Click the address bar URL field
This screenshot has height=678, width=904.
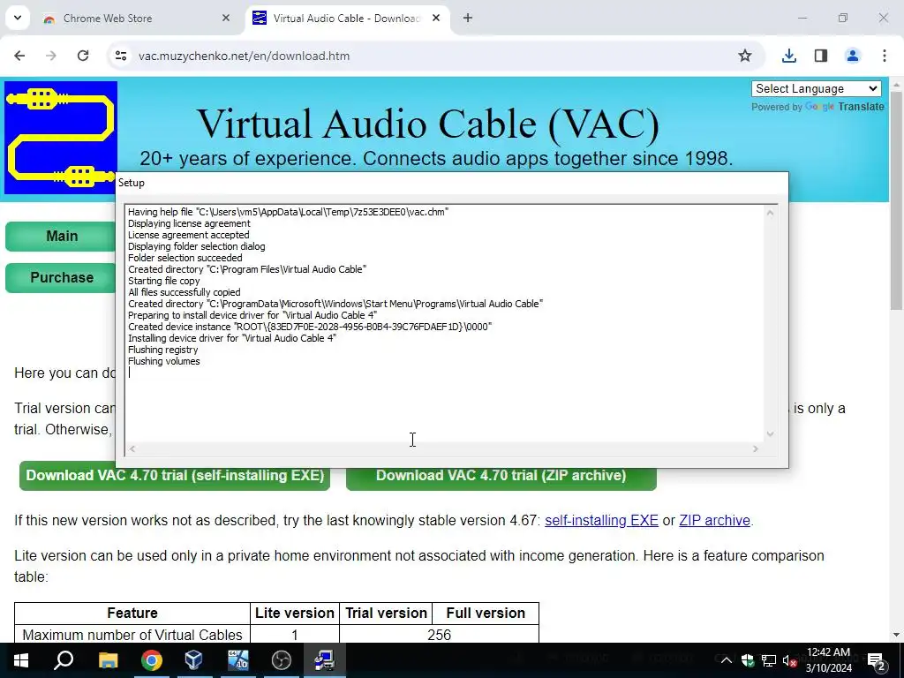pyautogui.click(x=433, y=56)
